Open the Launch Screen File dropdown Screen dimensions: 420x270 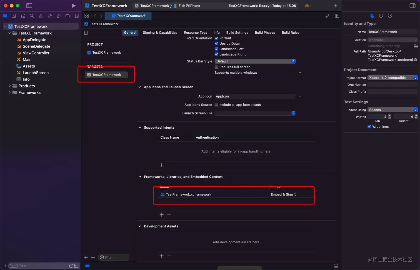255,113
